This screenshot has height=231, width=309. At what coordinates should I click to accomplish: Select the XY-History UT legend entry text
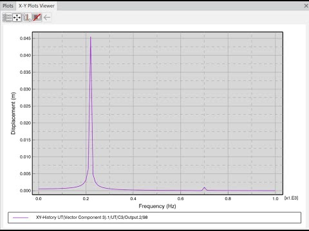(92, 218)
